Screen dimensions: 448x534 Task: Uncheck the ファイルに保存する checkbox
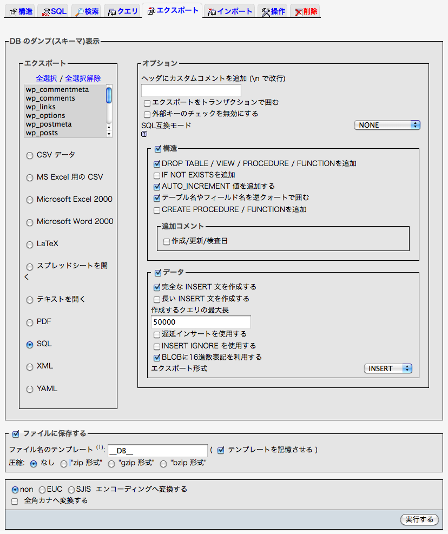[16, 433]
